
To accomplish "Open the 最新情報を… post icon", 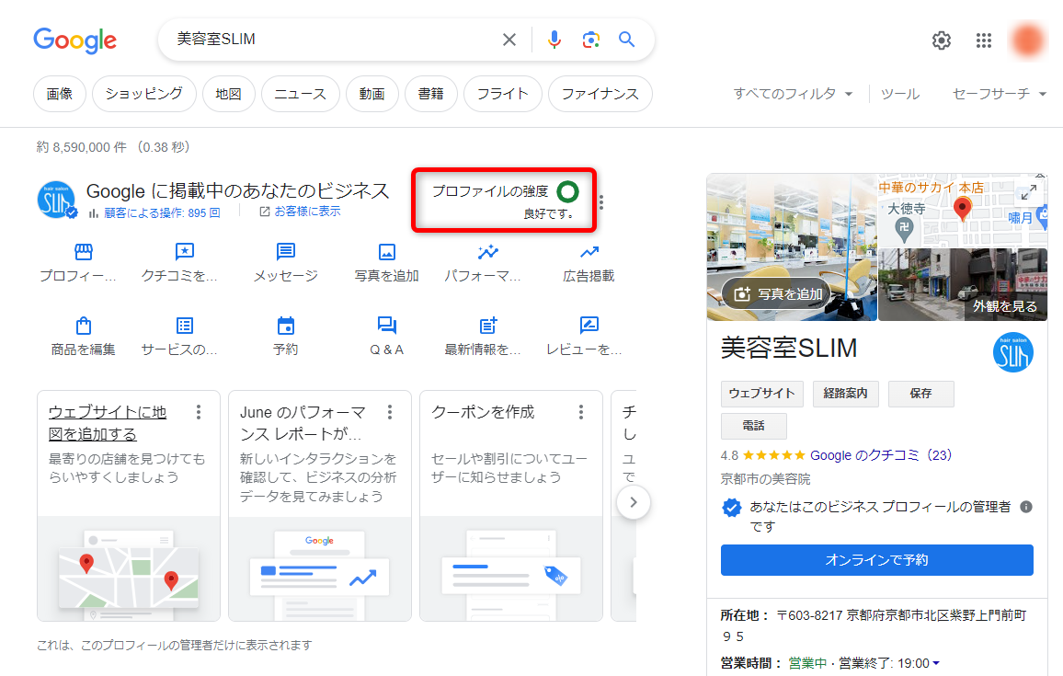I will [488, 326].
